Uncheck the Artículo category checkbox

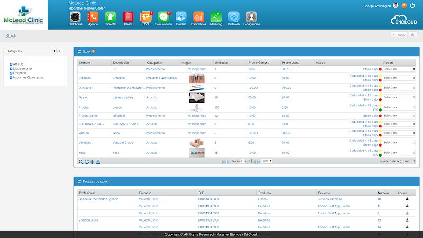[11, 63]
